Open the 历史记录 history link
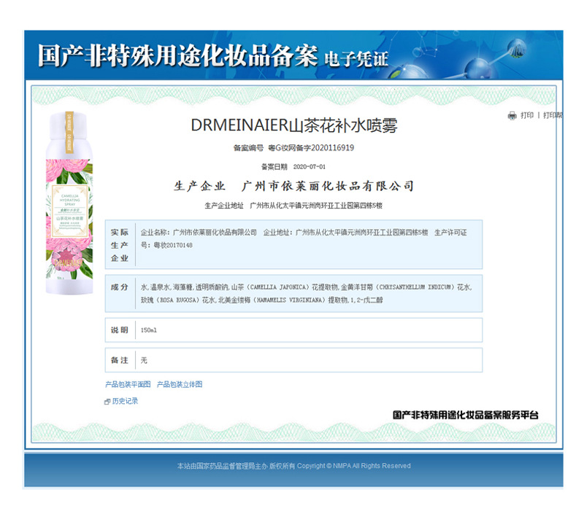This screenshot has height=522, width=584. point(125,401)
